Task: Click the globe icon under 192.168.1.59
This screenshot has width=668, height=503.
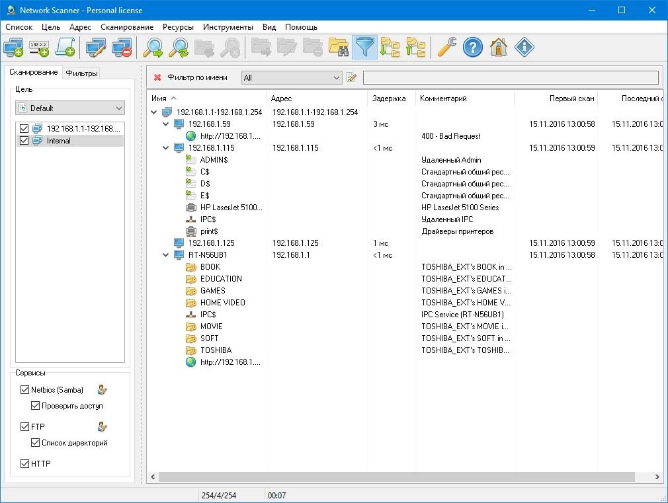Action: tap(191, 136)
